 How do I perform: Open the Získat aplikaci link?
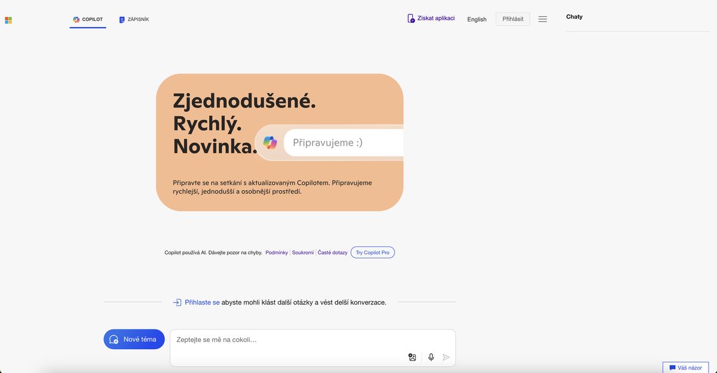click(436, 19)
